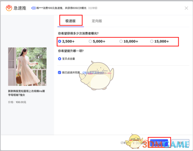
Task: Select the 2,500+ exposure option
Action: coord(66,41)
